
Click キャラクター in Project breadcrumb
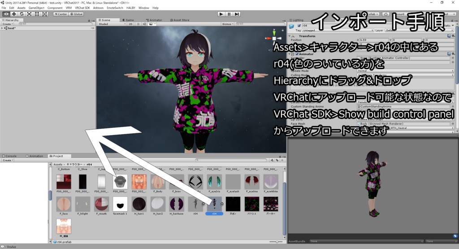(x=74, y=165)
